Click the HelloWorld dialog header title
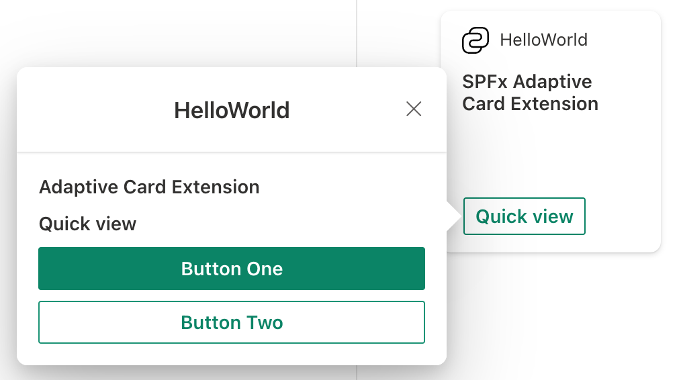The height and width of the screenshot is (380, 681). point(232,110)
